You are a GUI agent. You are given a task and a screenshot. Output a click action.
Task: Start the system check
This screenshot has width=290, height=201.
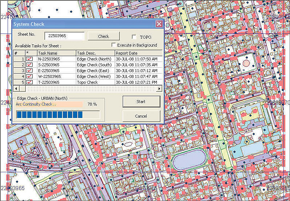pos(141,102)
